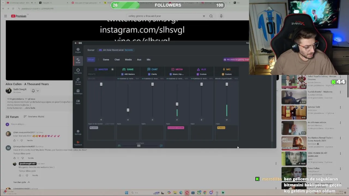Viewport: 349px width, 196px height.
Task: Switch to the Media tab in Sonar
Action: coord(128,60)
